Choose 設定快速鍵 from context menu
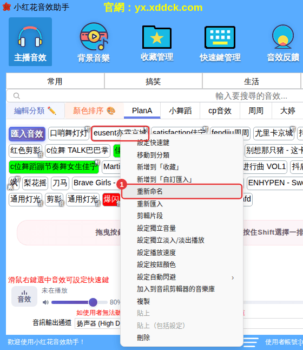This screenshot has width=303, height=350. coord(182,142)
